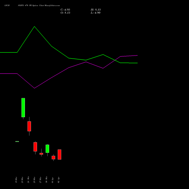Select the small flat green candle for 19 Mar
The height and width of the screenshot is (189, 189).
(17, 141)
